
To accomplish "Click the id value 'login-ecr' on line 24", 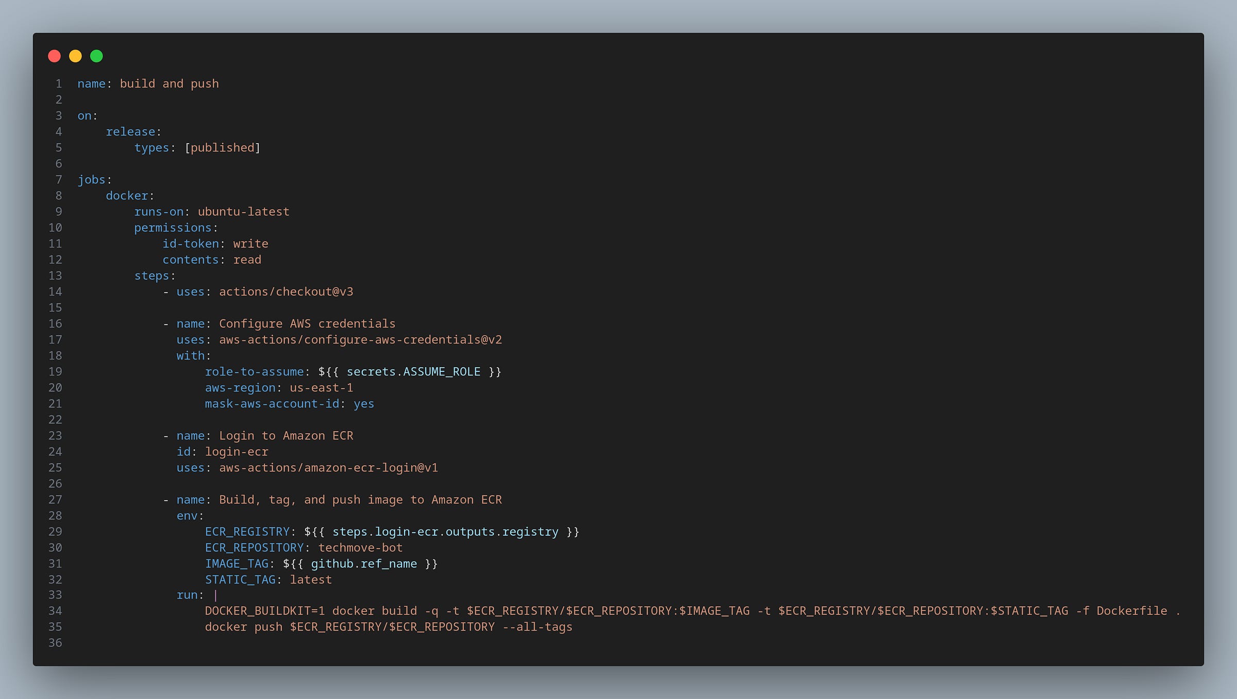I will pos(237,452).
